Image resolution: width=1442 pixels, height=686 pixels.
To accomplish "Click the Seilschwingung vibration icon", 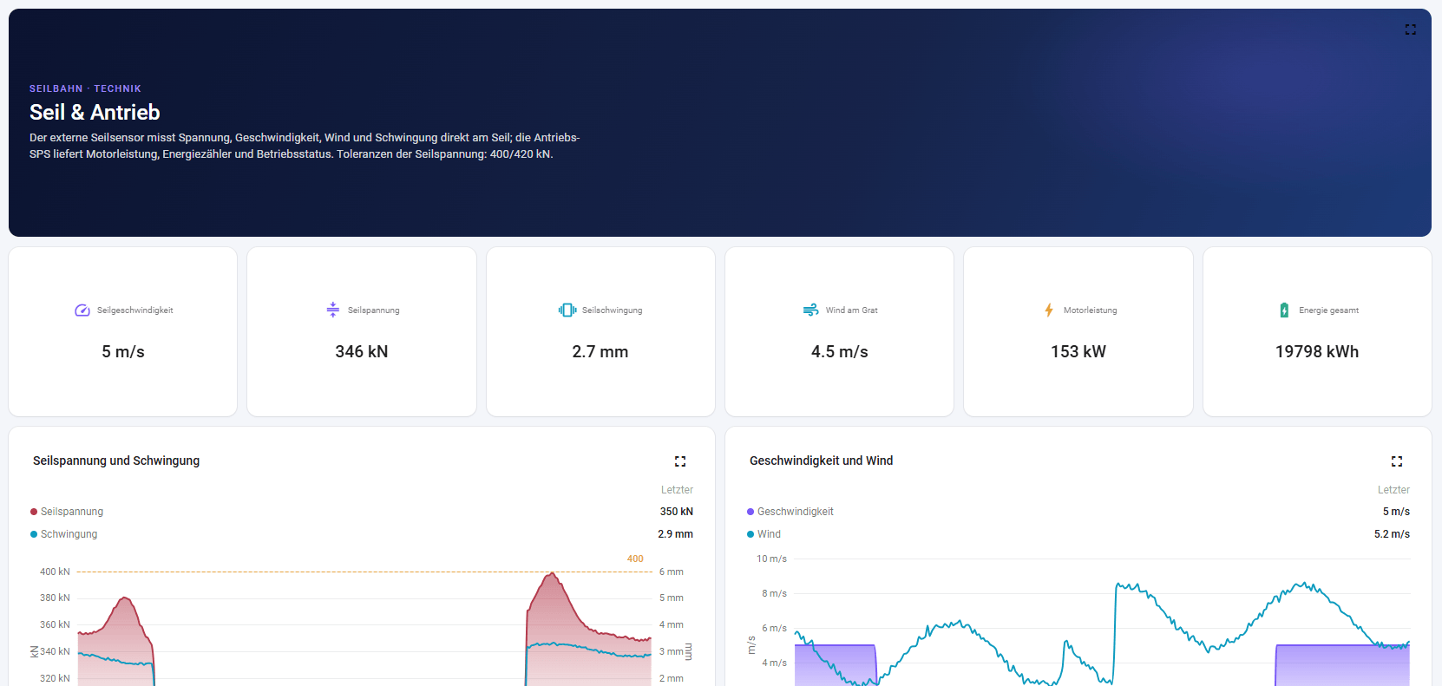I will [567, 310].
